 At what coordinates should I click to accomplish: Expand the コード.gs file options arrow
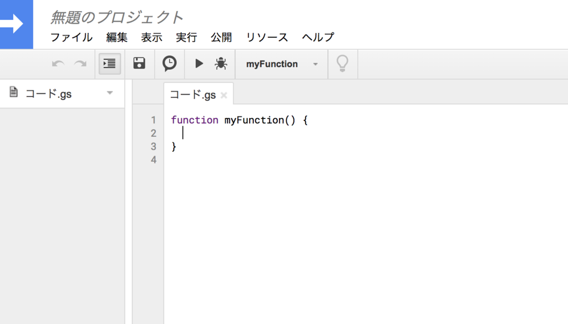point(110,93)
